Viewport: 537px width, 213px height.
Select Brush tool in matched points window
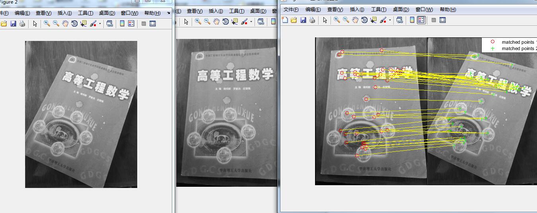coord(383,20)
